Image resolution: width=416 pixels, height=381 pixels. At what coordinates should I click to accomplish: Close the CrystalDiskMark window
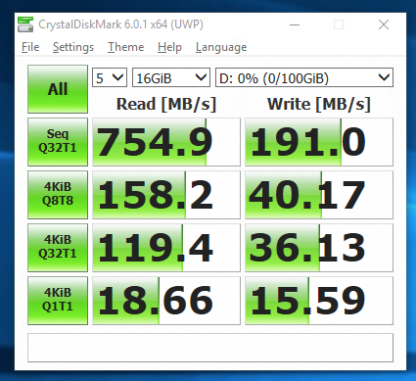click(384, 24)
